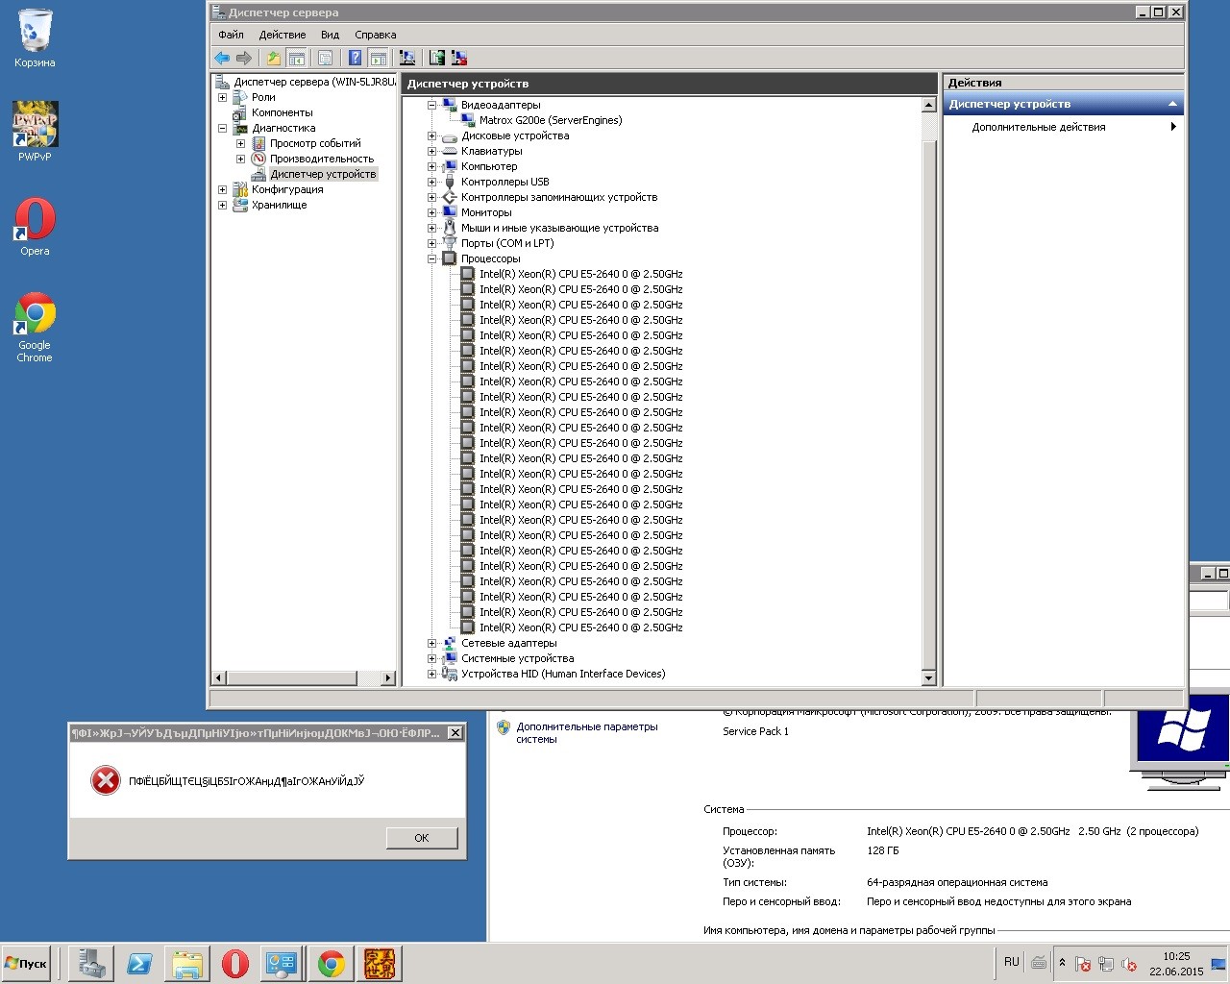Image resolution: width=1230 pixels, height=984 pixels.
Task: Select Matrox G200e display adapter
Action: [550, 120]
